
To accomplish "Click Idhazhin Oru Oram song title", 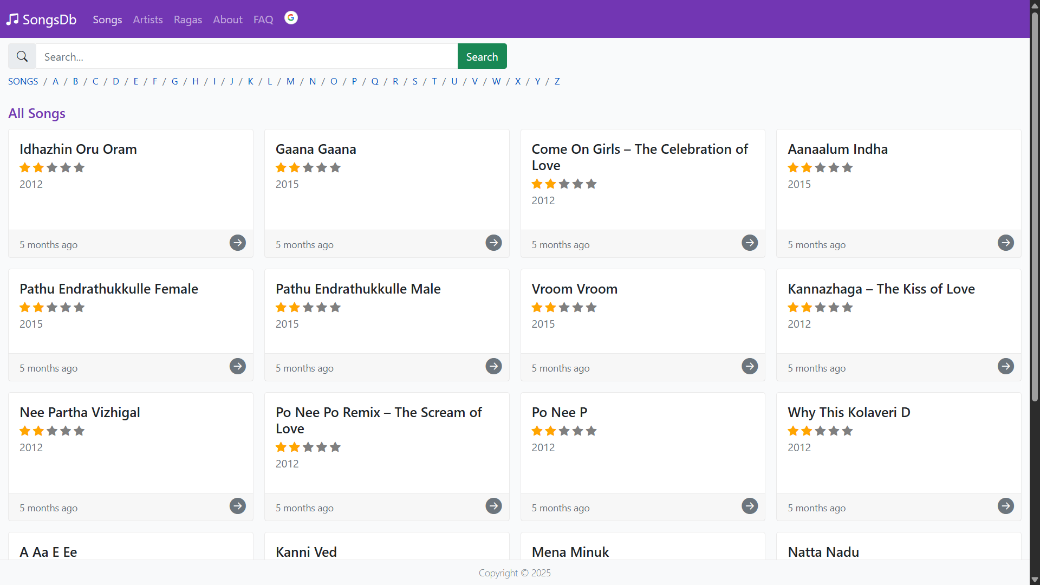I will pyautogui.click(x=78, y=149).
